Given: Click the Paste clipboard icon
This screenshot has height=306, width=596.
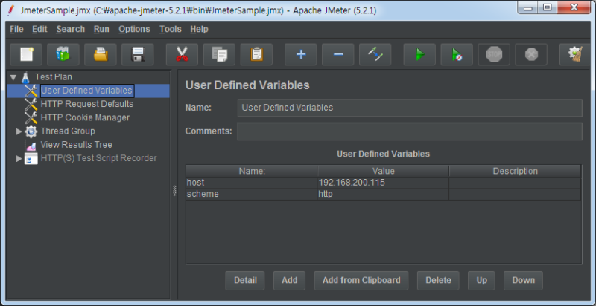Looking at the screenshot, I should pos(256,54).
